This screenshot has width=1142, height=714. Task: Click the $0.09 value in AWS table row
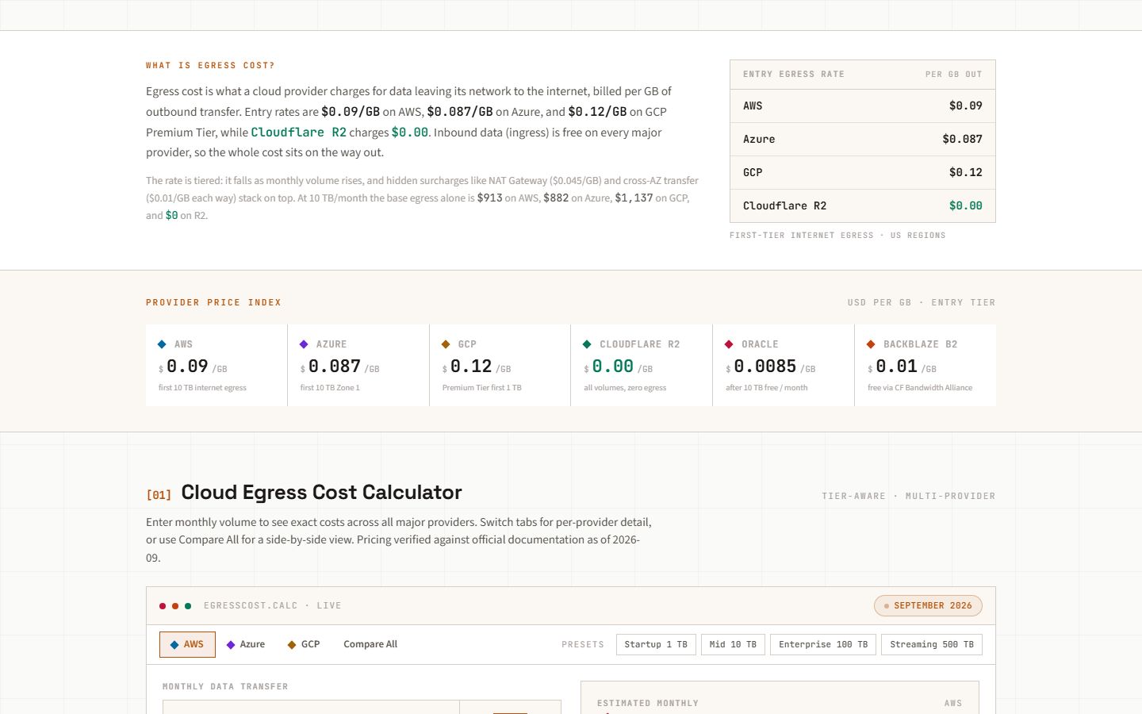coord(965,106)
